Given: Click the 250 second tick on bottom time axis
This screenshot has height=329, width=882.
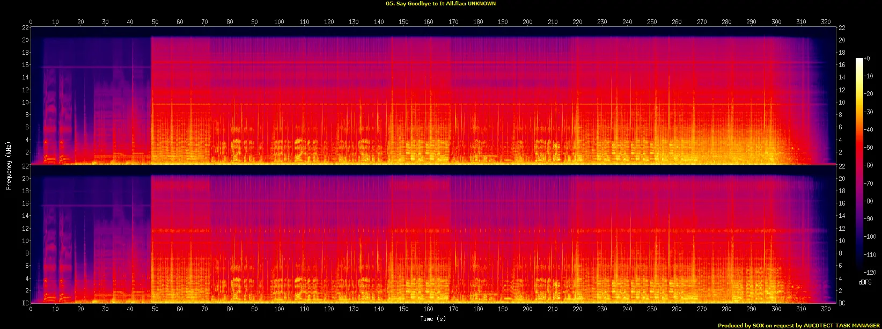Looking at the screenshot, I should click(x=652, y=309).
